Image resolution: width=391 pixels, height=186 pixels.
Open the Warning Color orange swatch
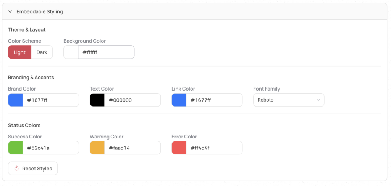click(97, 148)
